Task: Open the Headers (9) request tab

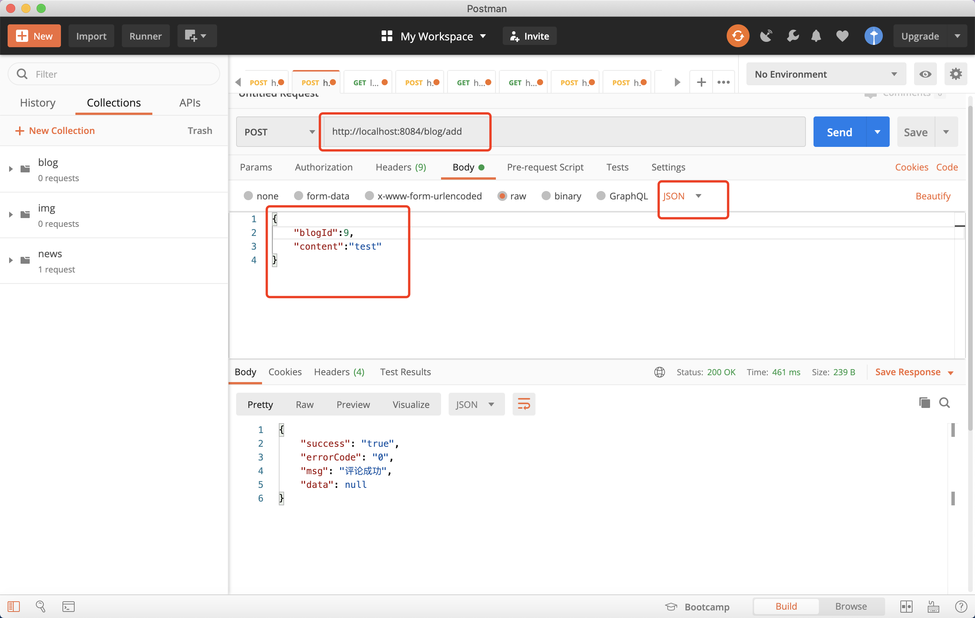Action: [x=400, y=167]
